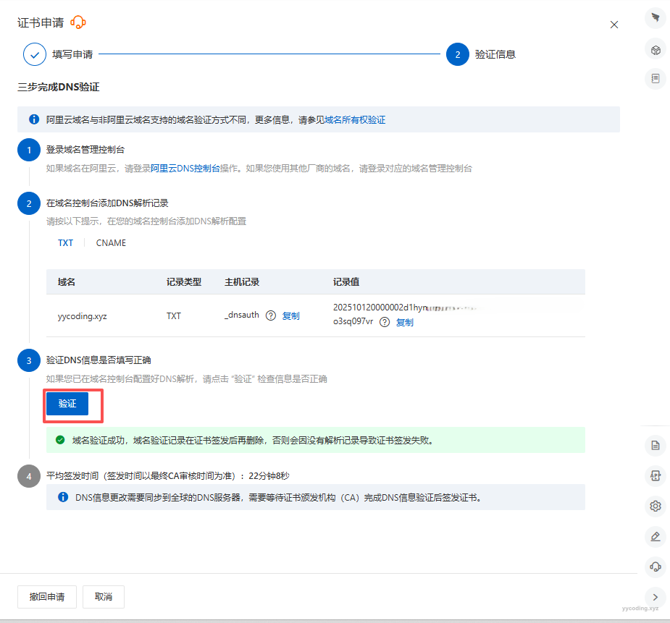Click the orange headset icon beside 证书申请
Viewport: 670px width, 623px height.
(x=78, y=23)
